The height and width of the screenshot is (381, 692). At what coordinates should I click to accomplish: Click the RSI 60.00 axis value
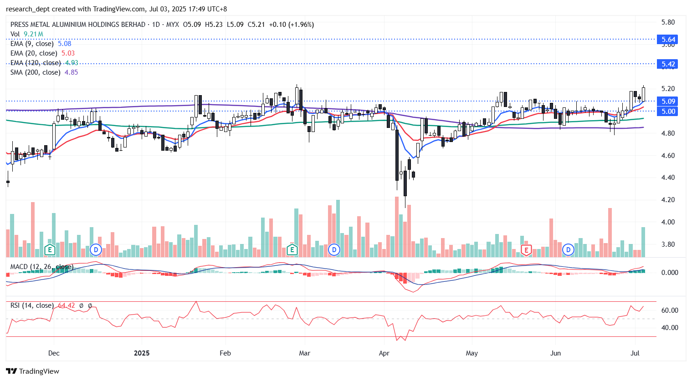click(x=670, y=310)
